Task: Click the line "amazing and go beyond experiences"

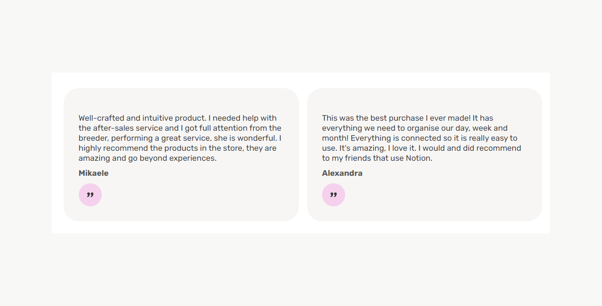Action: [147, 158]
